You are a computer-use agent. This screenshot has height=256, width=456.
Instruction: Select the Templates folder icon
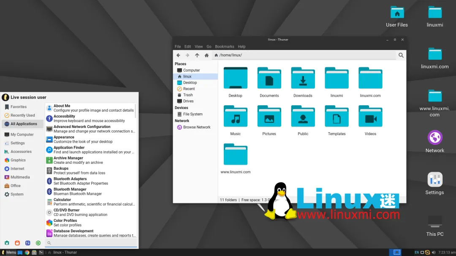tap(337, 117)
